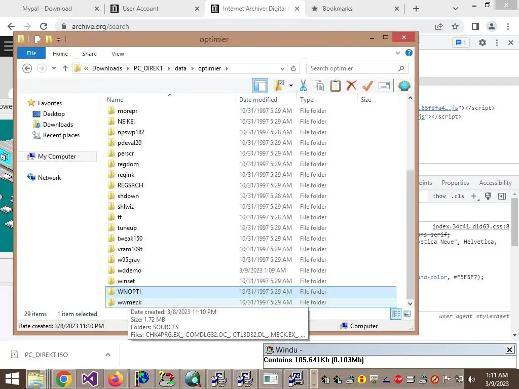Click the Search optimier field

point(357,68)
